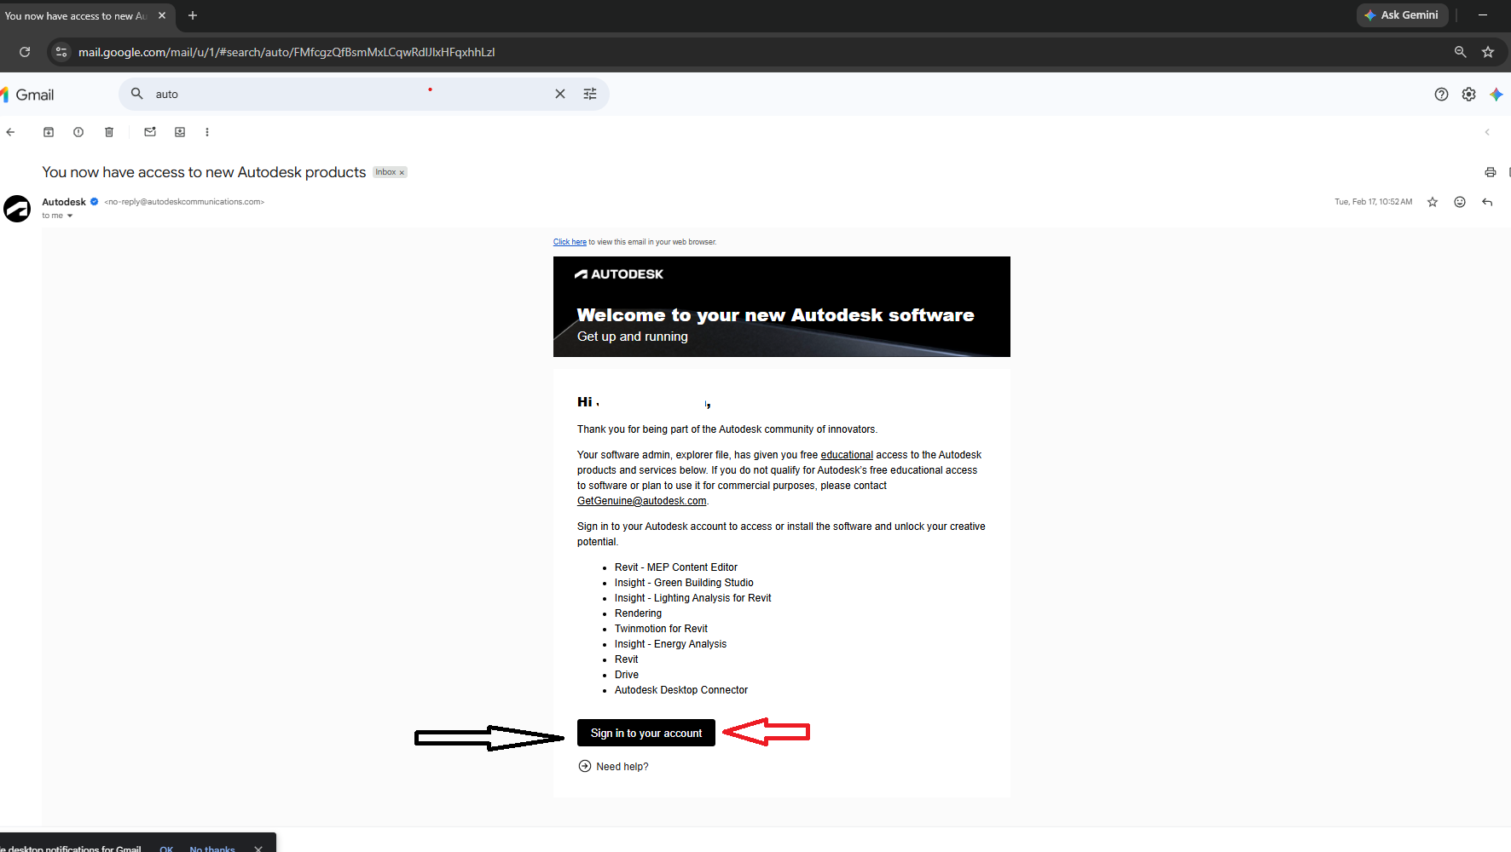The image size is (1511, 852).
Task: Remove the Inbox label from the email
Action: 402,172
